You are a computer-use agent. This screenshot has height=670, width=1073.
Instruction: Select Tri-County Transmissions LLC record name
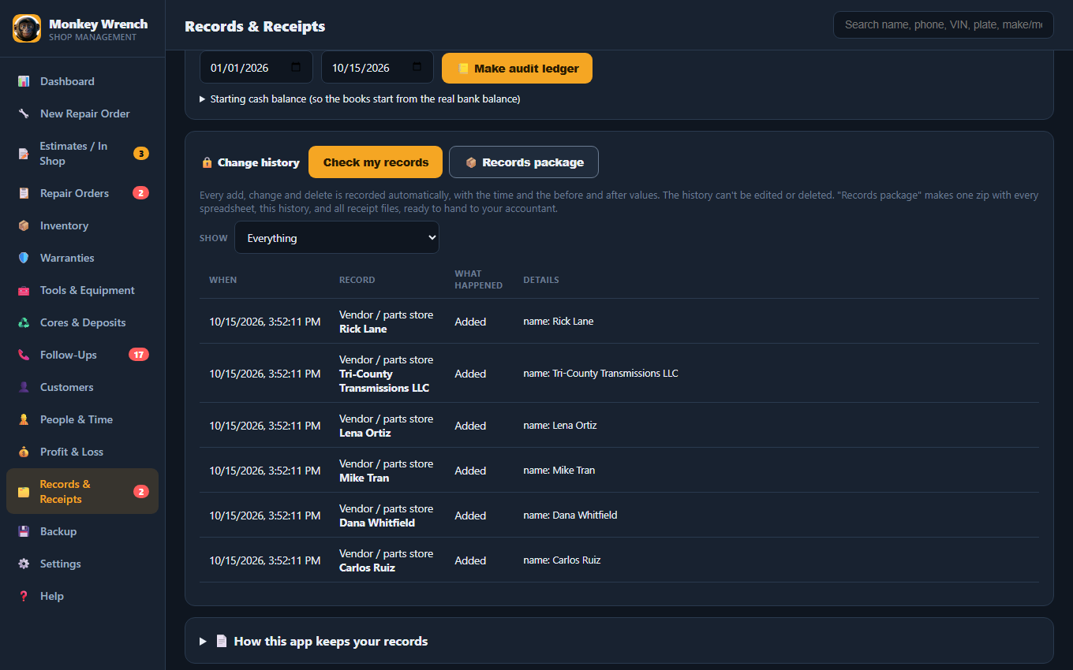384,381
